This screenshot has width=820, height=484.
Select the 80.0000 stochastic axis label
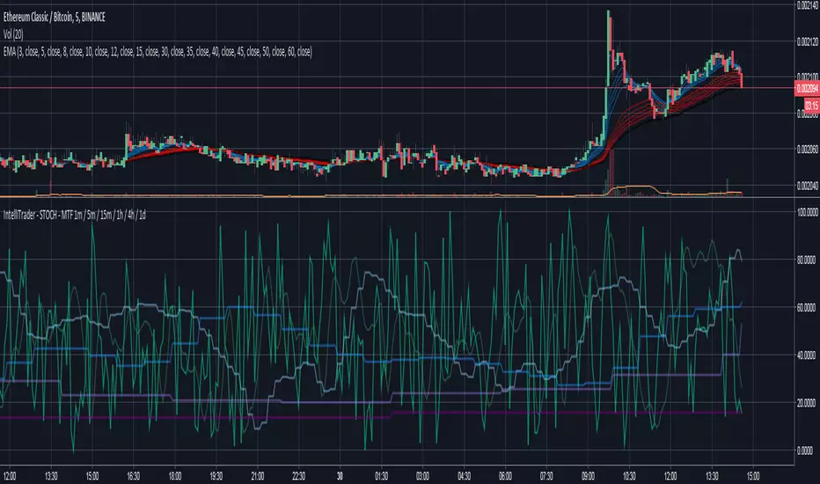click(x=808, y=260)
